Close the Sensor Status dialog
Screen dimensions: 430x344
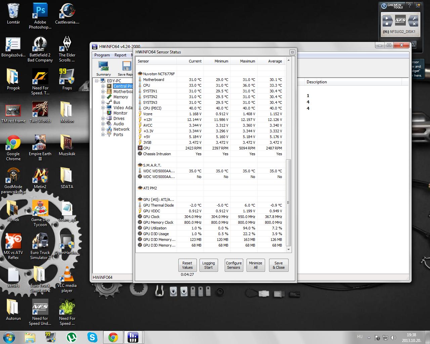(292, 52)
